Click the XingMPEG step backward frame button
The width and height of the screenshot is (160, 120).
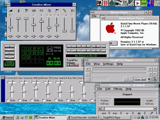(x=150, y=69)
